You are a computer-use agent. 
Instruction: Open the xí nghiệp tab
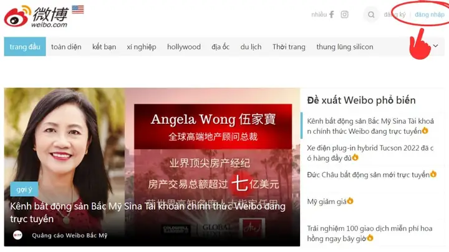(142, 47)
